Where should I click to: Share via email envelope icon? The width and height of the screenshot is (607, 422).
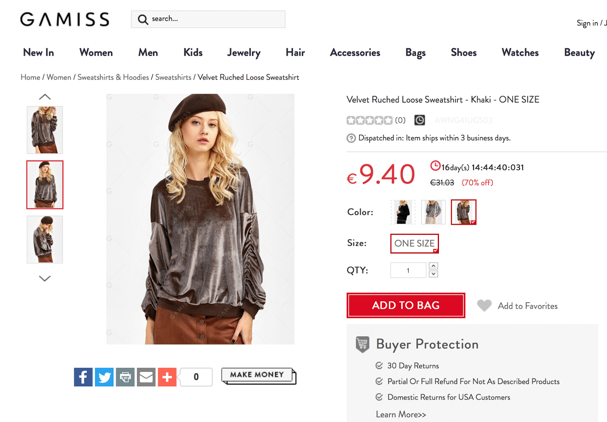[x=146, y=377]
